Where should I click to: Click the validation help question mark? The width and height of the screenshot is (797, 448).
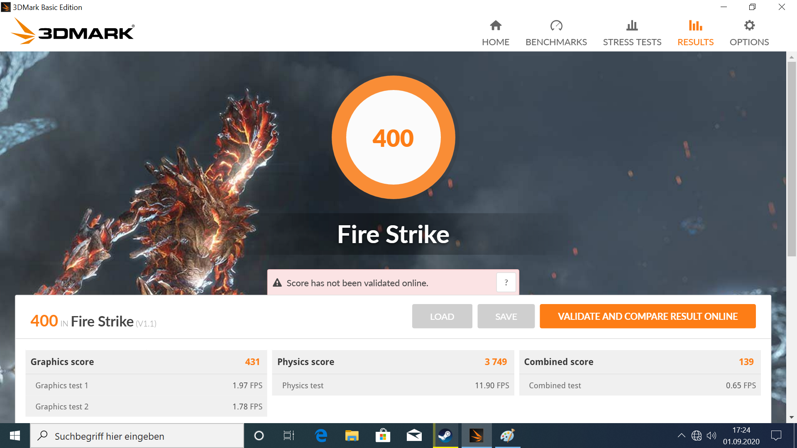(x=506, y=282)
